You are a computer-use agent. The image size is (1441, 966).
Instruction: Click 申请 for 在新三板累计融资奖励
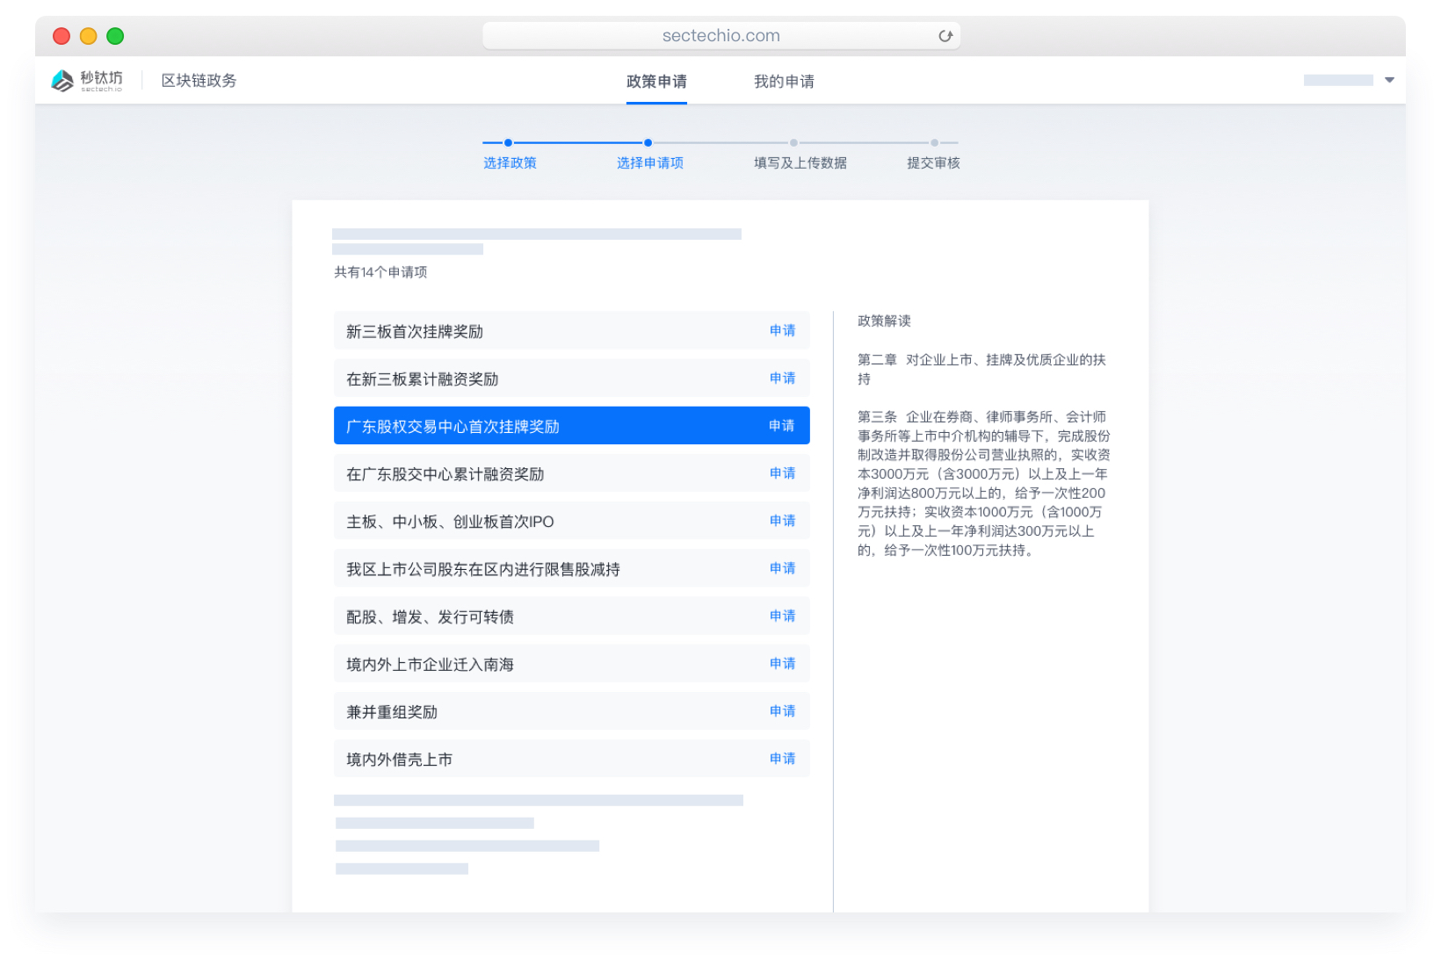[782, 378]
